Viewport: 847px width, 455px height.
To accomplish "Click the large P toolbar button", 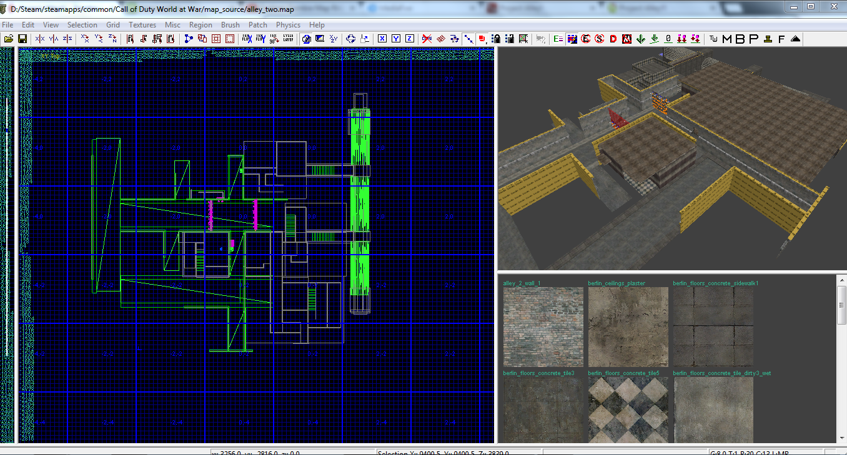I will coord(753,39).
